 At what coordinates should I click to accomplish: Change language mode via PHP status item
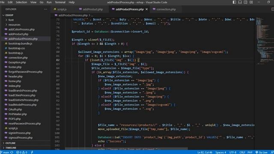coord(250,152)
